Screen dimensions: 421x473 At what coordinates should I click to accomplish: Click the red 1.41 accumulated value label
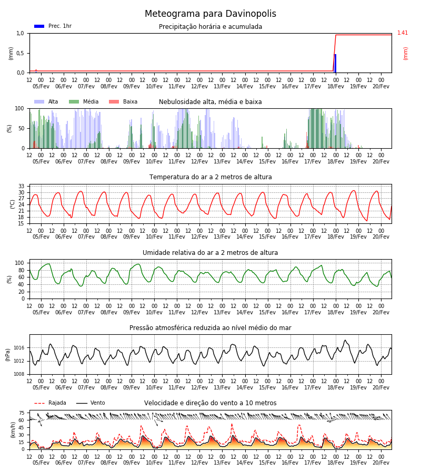coord(402,33)
